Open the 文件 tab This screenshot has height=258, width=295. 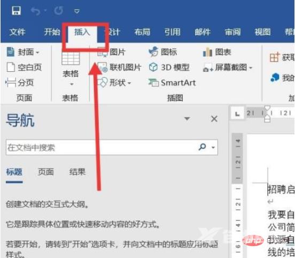click(17, 32)
